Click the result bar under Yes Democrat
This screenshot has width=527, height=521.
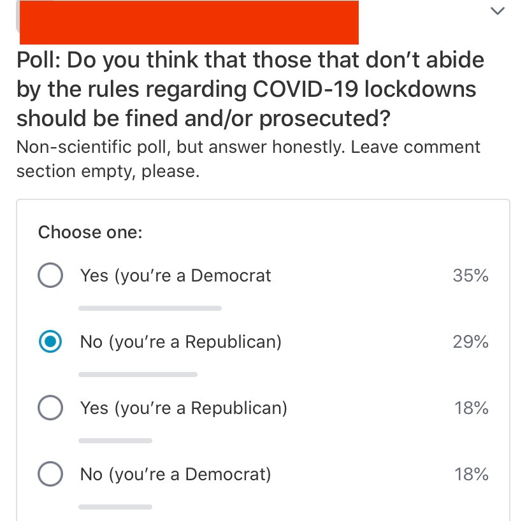[150, 308]
